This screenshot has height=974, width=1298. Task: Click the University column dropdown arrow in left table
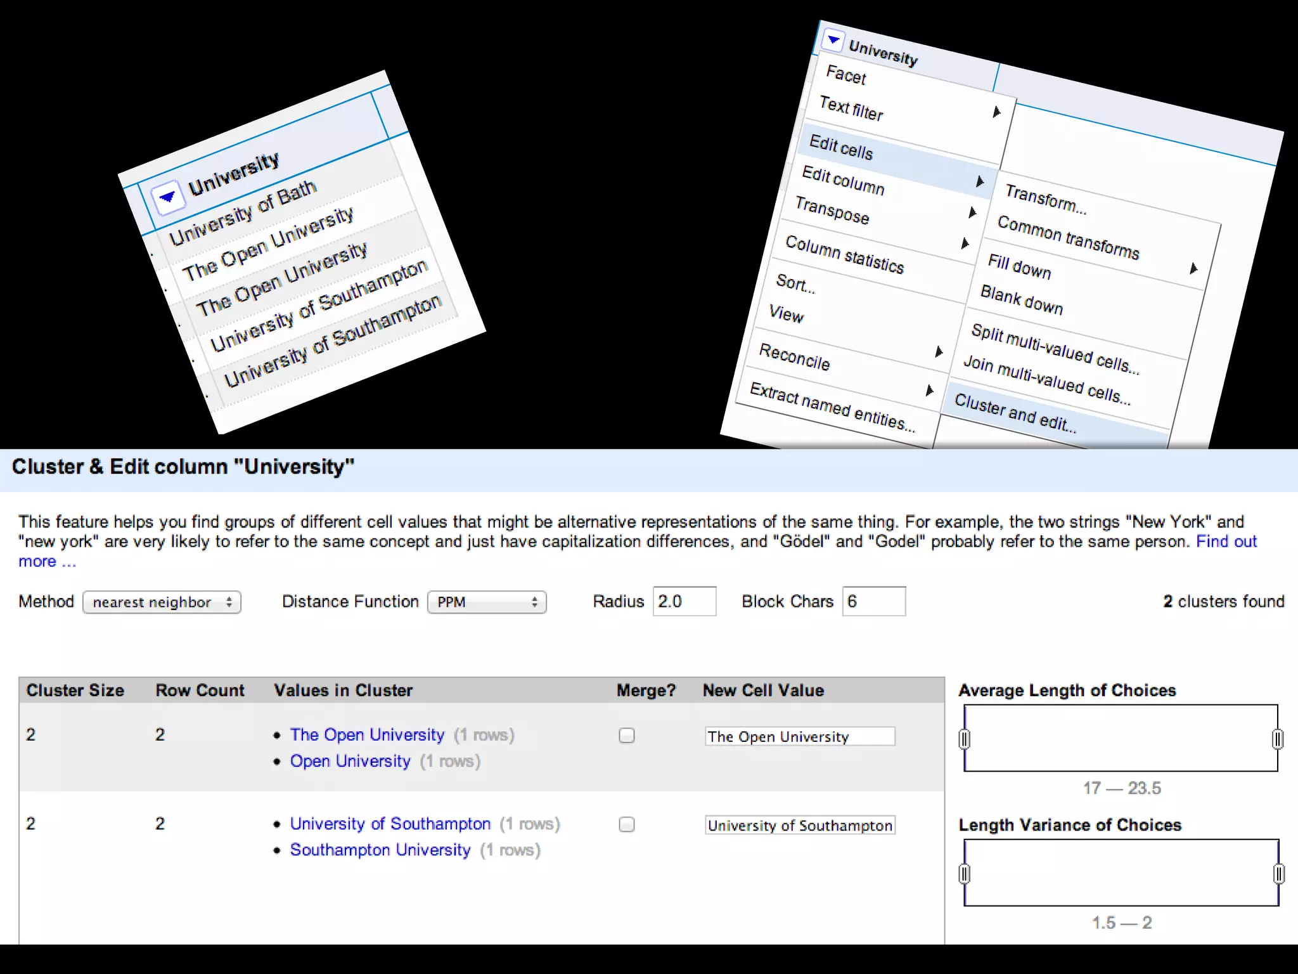[x=167, y=197]
